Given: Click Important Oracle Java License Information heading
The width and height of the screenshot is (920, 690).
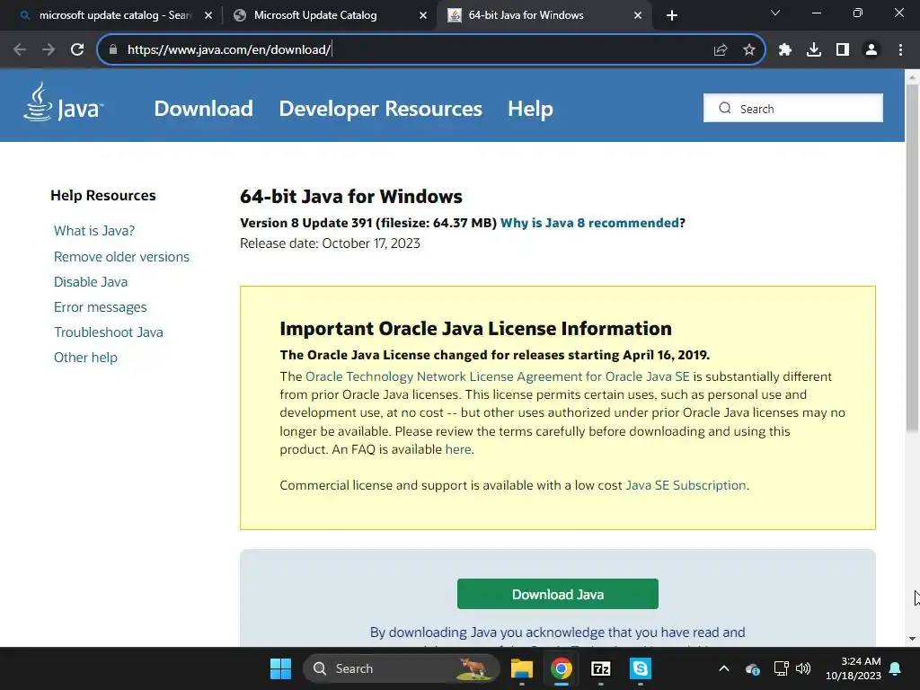Looking at the screenshot, I should coord(476,329).
